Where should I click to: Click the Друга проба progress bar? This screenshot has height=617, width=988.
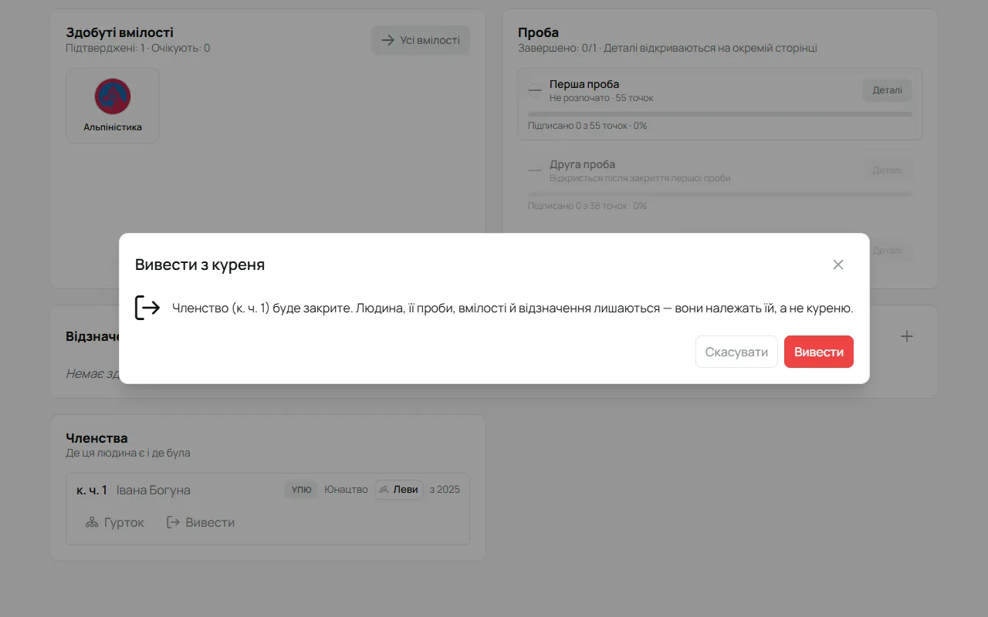click(719, 194)
